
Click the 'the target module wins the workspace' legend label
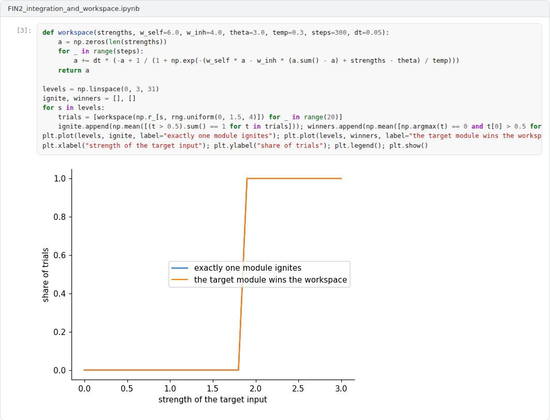click(x=270, y=280)
